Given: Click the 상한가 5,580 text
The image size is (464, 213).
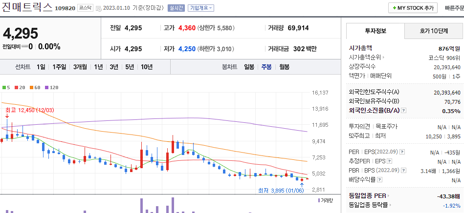Looking at the screenshot, I should 216,28.
